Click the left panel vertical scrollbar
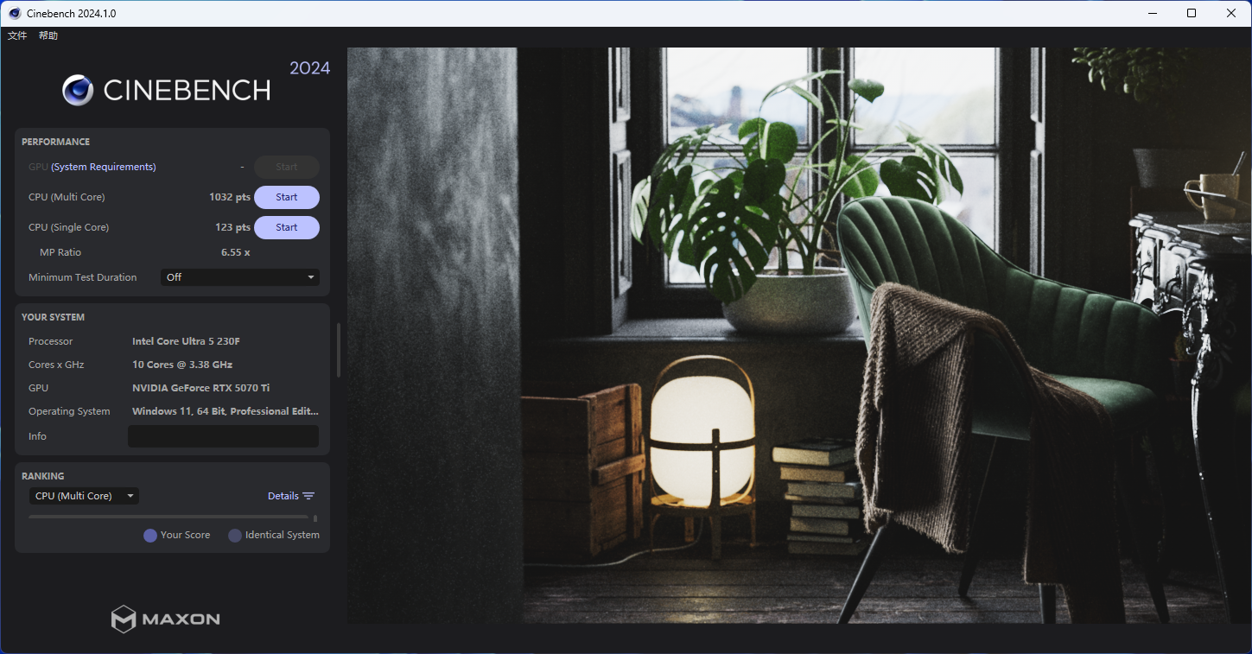 click(x=339, y=350)
